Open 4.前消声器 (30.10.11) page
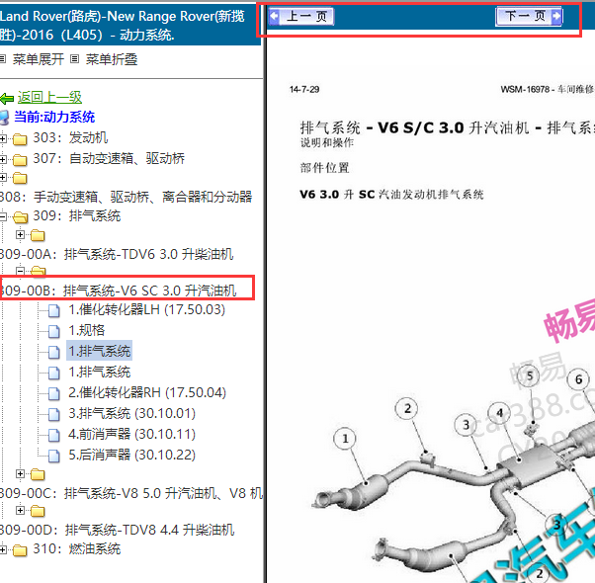 132,434
